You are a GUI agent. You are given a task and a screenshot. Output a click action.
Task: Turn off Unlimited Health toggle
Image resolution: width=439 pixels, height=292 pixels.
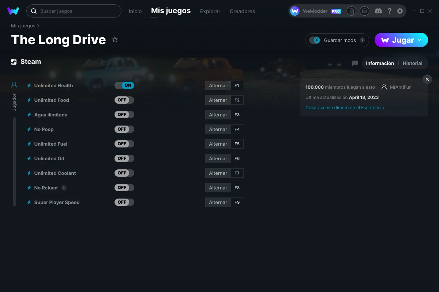124,85
